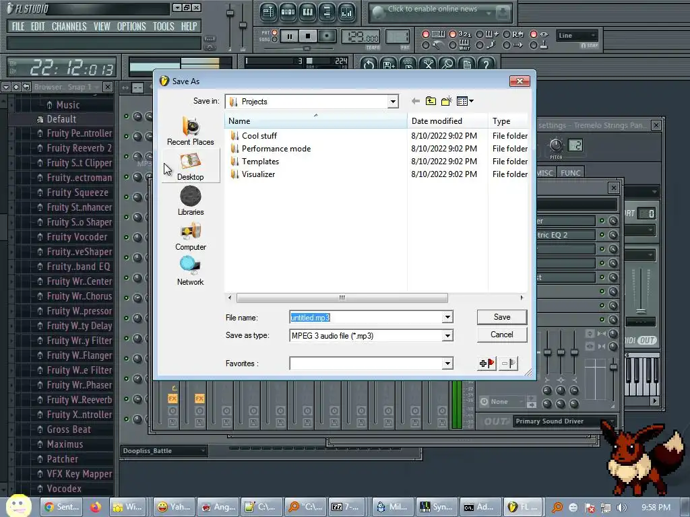
Task: Open the OPTIONS menu
Action: (131, 26)
